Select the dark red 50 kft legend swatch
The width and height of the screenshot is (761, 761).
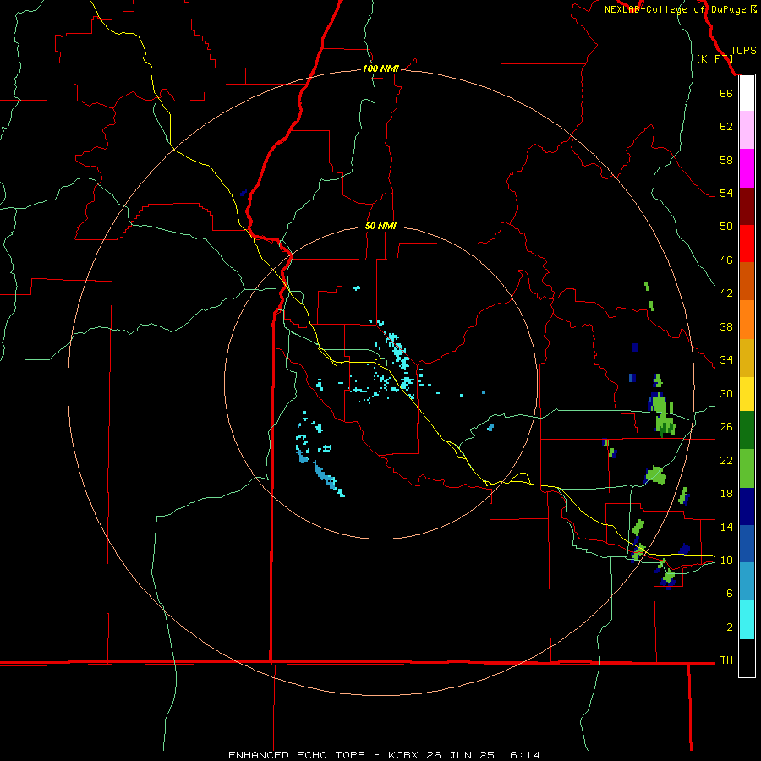pos(747,206)
